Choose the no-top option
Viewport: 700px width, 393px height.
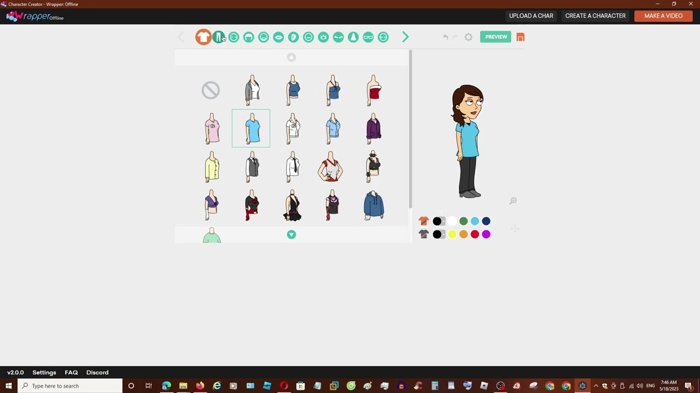pyautogui.click(x=211, y=90)
